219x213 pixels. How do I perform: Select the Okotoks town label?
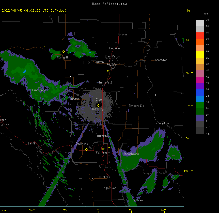click(105, 177)
